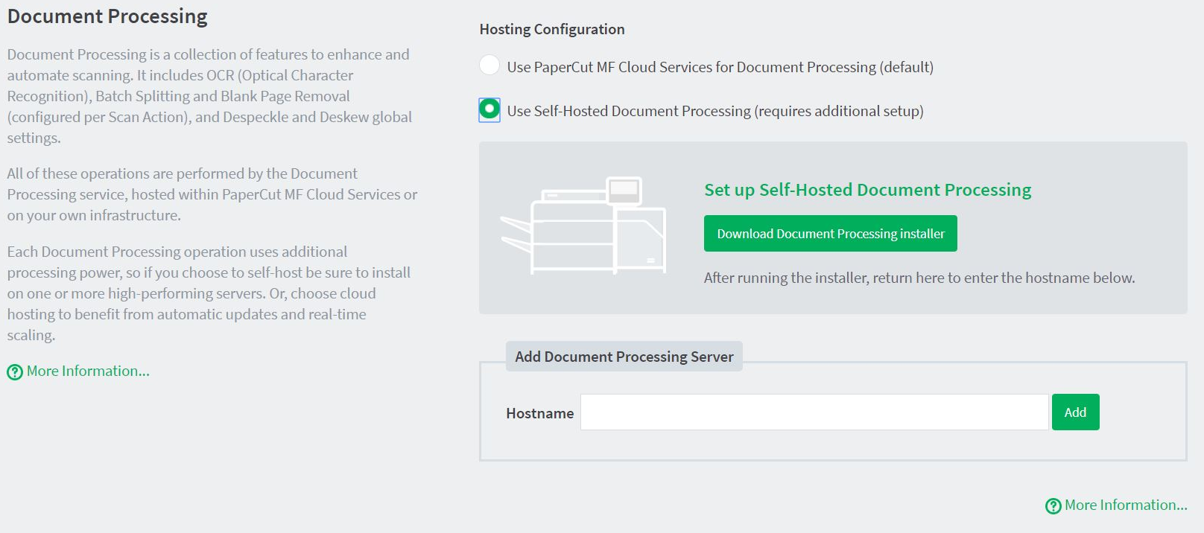Screen dimensions: 1204x533
Task: Click the 'Document Processing' page heading
Action: point(107,16)
